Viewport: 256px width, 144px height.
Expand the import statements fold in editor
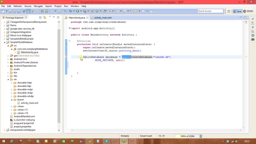[x=70, y=28]
